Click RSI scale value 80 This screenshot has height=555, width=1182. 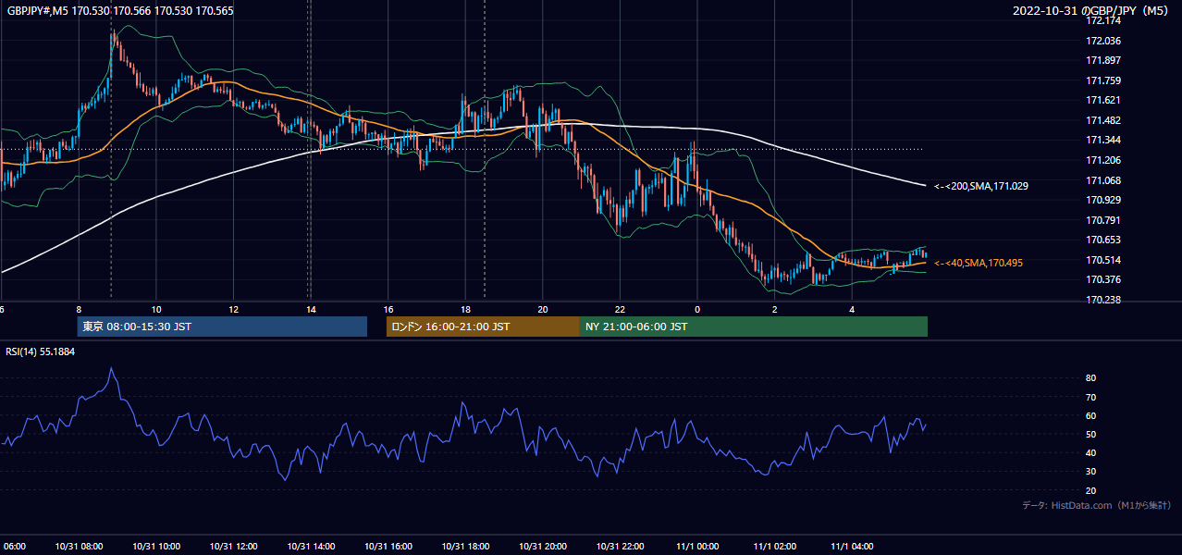click(x=1091, y=378)
